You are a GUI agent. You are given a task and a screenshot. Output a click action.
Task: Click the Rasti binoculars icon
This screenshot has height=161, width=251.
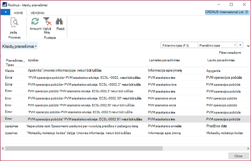tap(59, 21)
